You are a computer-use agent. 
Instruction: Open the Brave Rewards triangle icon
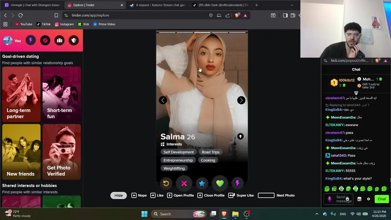pyautogui.click(x=245, y=15)
